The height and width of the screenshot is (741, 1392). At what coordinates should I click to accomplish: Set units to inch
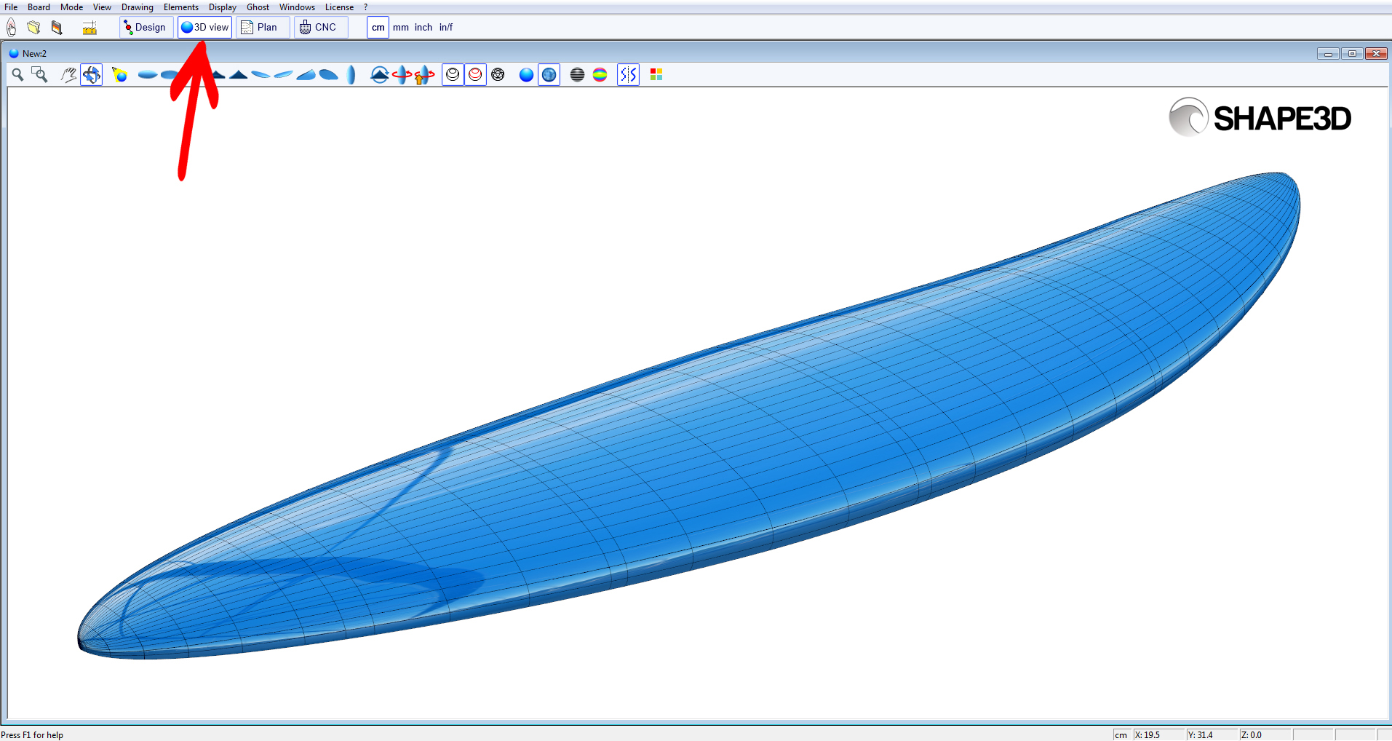(423, 28)
